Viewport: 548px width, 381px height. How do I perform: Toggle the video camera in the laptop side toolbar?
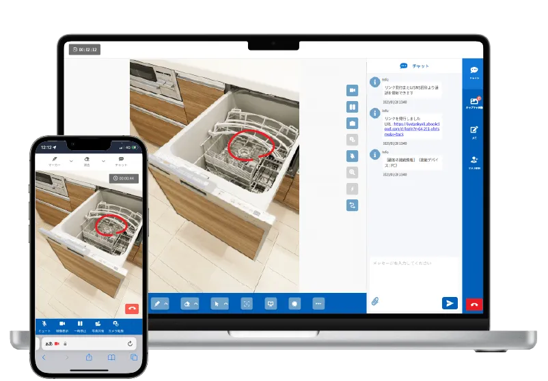(352, 90)
